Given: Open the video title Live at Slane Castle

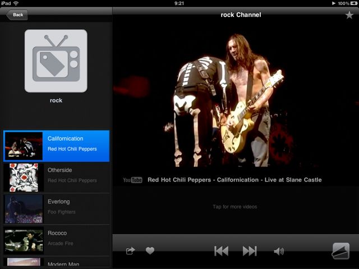Looking at the screenshot, I should pyautogui.click(x=234, y=180).
